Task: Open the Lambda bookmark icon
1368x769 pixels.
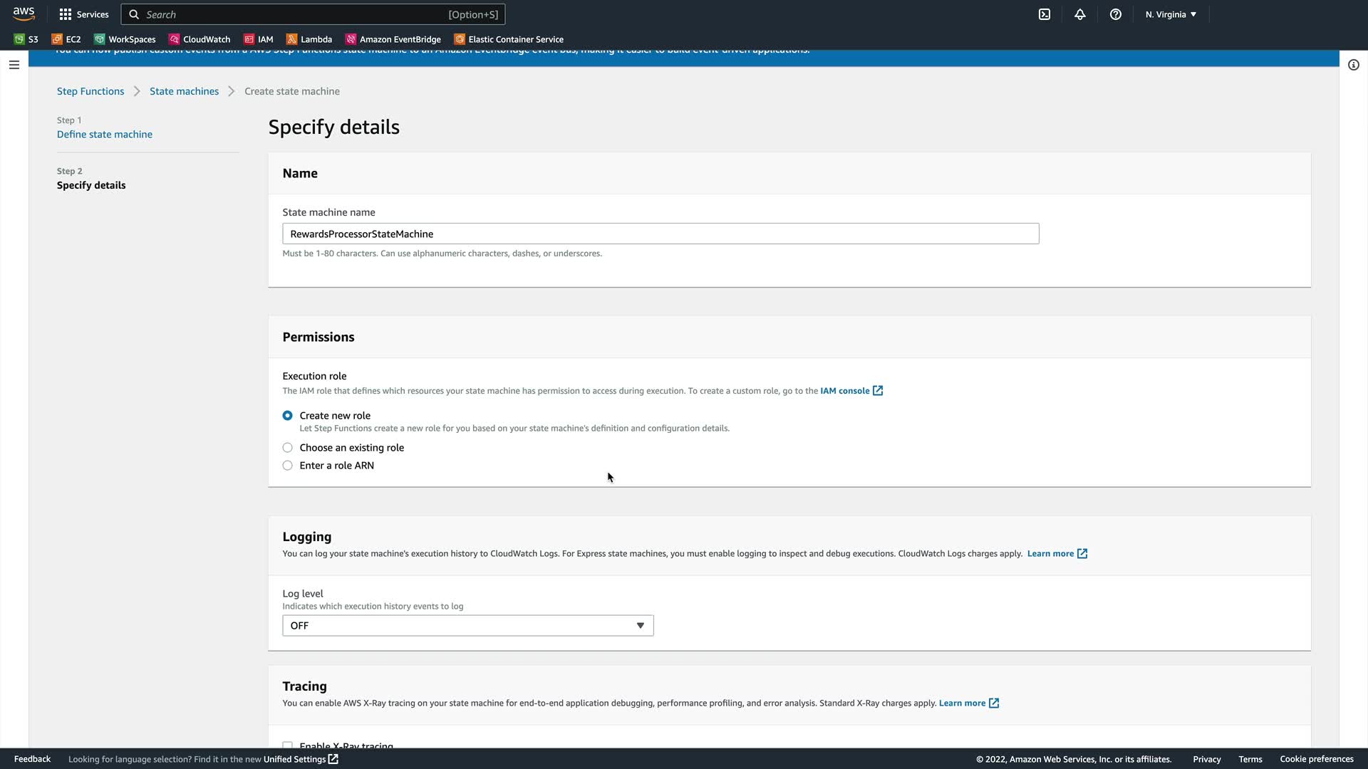Action: point(291,39)
